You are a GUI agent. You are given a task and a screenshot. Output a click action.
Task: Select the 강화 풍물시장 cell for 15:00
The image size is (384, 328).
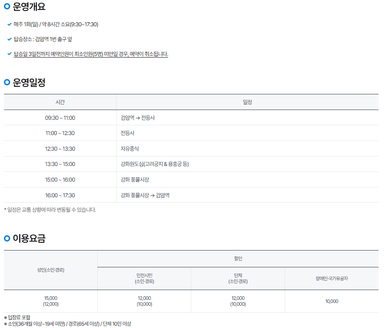[x=248, y=180]
